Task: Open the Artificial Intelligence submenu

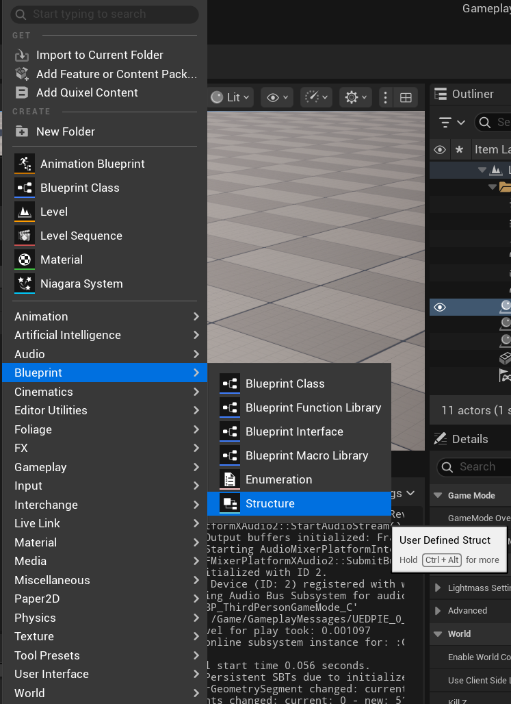Action: click(x=105, y=335)
